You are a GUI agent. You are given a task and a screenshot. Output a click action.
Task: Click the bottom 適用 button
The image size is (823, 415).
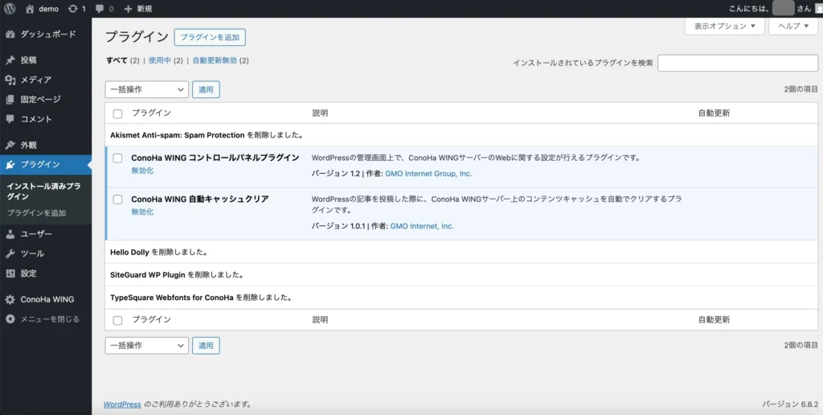pyautogui.click(x=206, y=346)
